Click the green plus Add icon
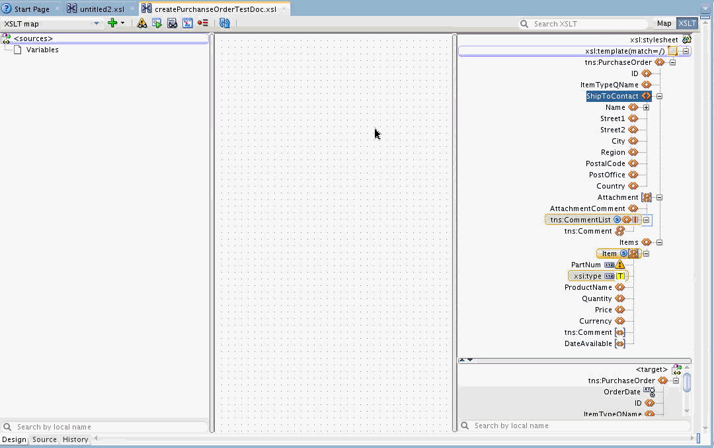The height and width of the screenshot is (448, 714). (112, 22)
